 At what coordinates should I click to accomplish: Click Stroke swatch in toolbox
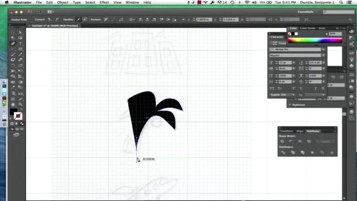coord(18,116)
